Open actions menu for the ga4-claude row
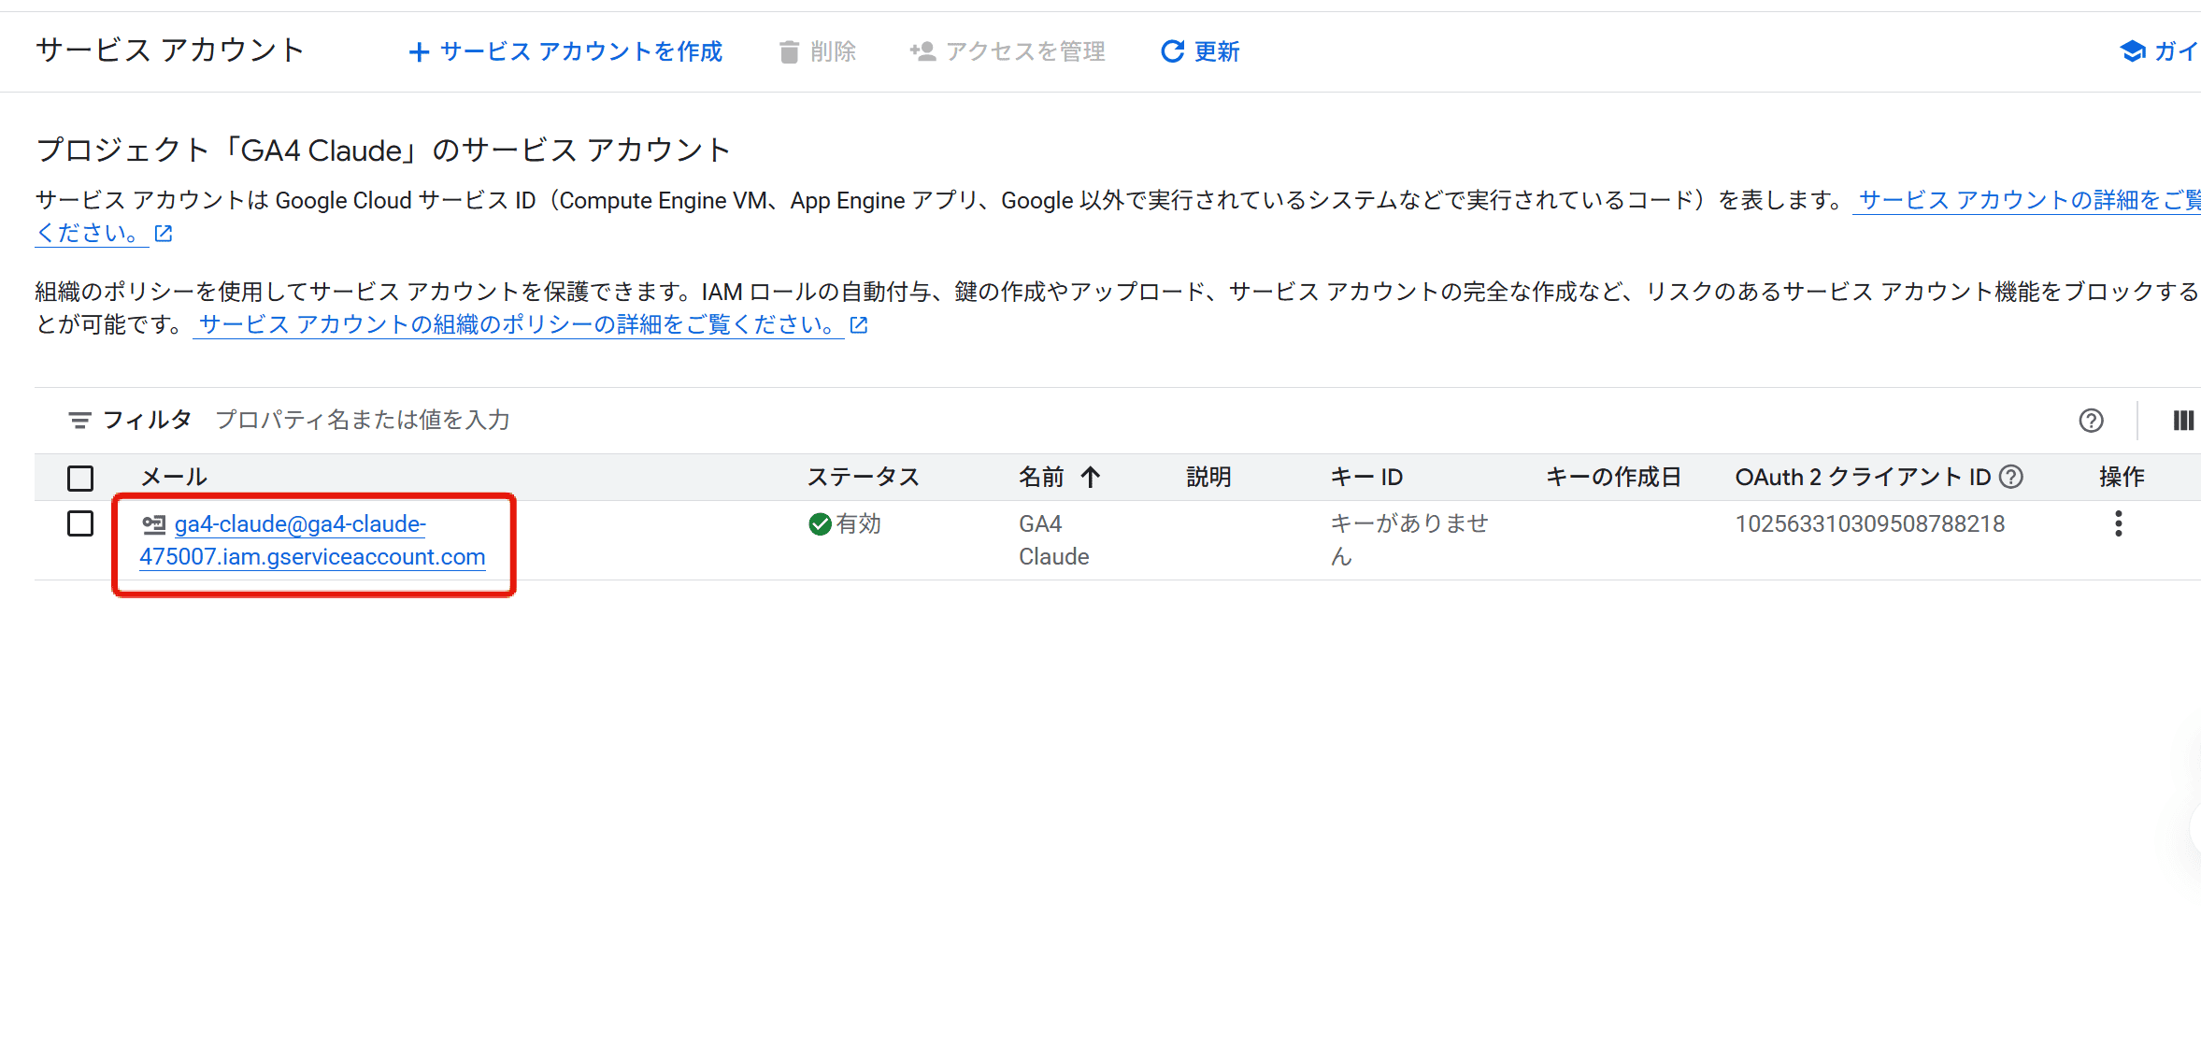 pyautogui.click(x=2118, y=523)
